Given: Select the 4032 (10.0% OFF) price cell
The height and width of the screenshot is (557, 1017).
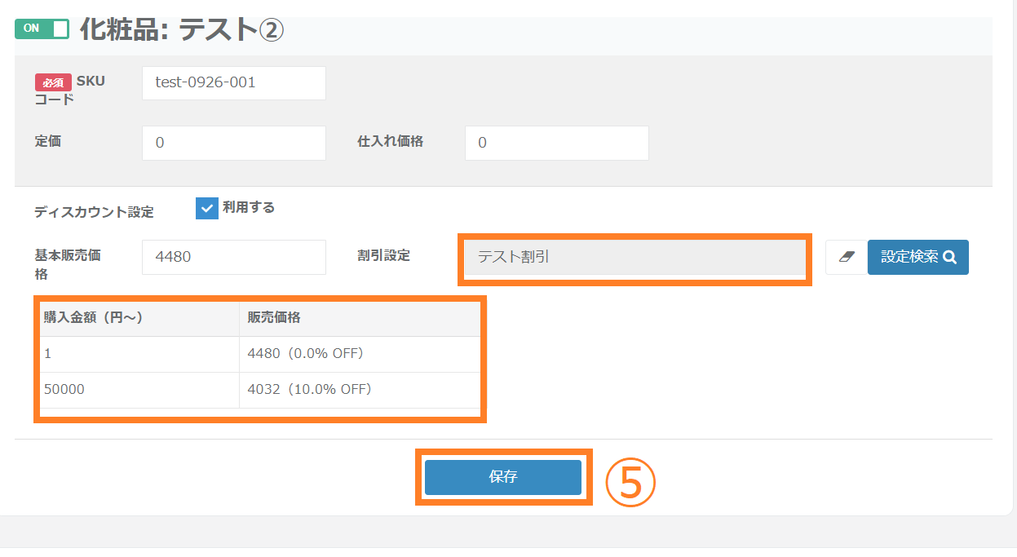Looking at the screenshot, I should tap(309, 390).
